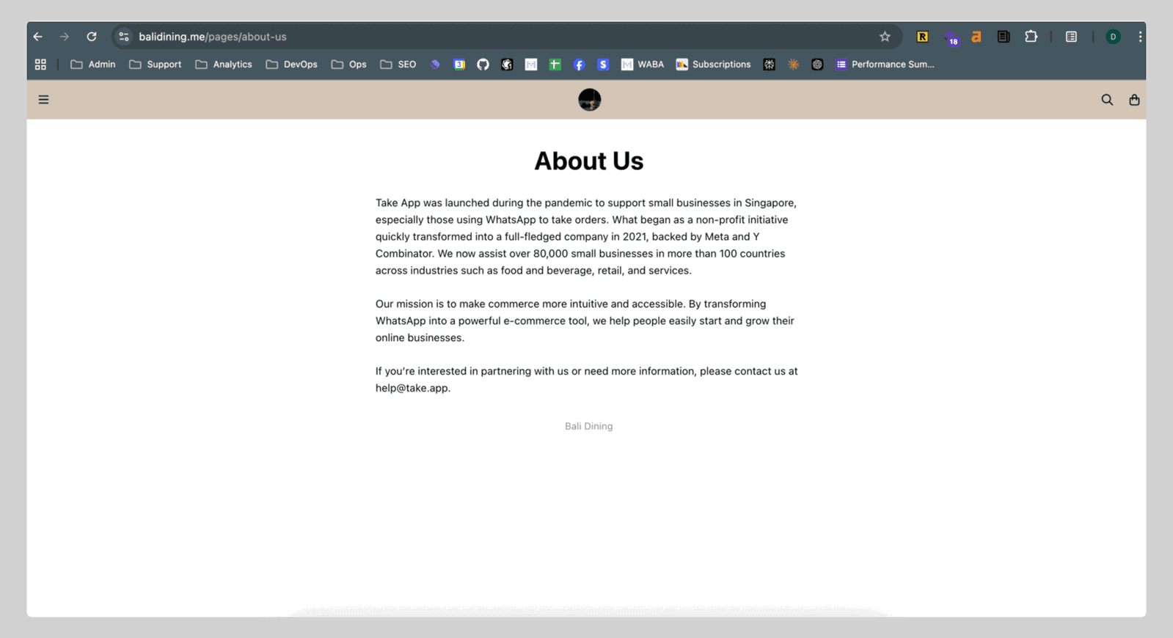Image resolution: width=1173 pixels, height=638 pixels.
Task: Open the black icon bookmark after Subscriptions
Action: 769,65
